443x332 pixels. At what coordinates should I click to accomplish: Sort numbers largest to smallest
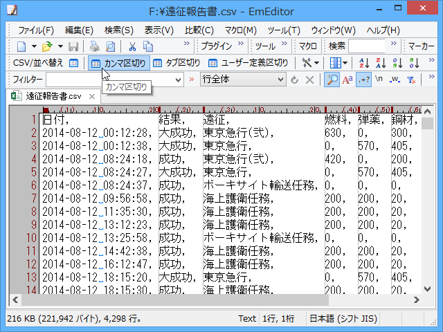pos(414,63)
